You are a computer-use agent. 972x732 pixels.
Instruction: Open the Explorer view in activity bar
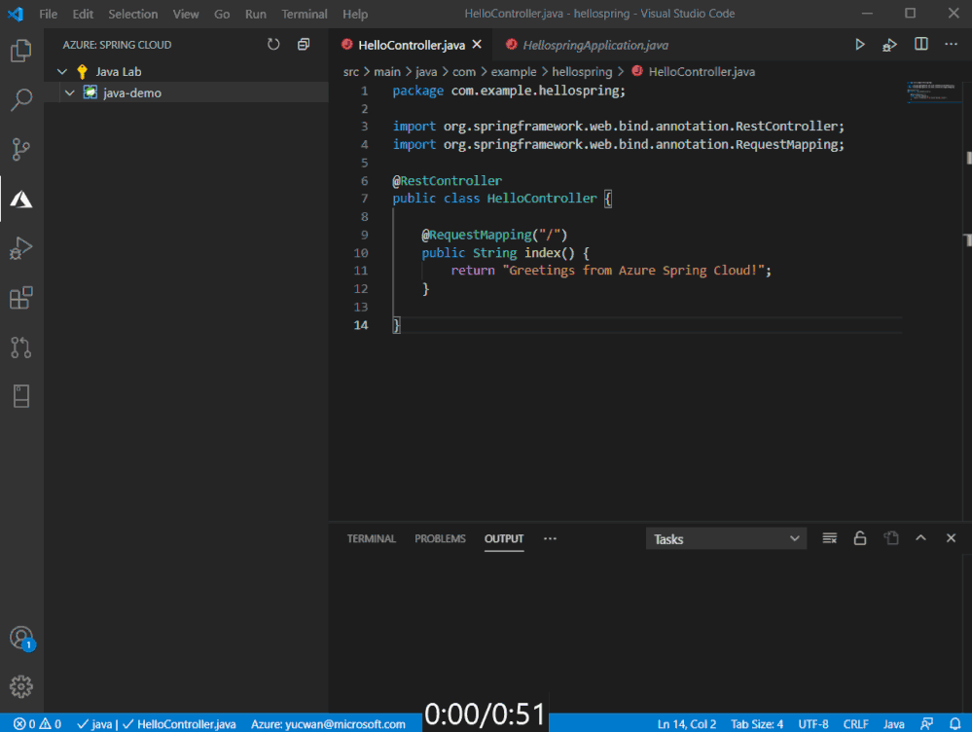(x=21, y=51)
